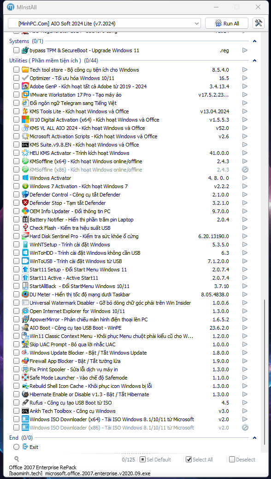This screenshot has height=479, width=271.
Task: Click the Safe Mode Launcher lifebuoy icon
Action: click(25, 378)
